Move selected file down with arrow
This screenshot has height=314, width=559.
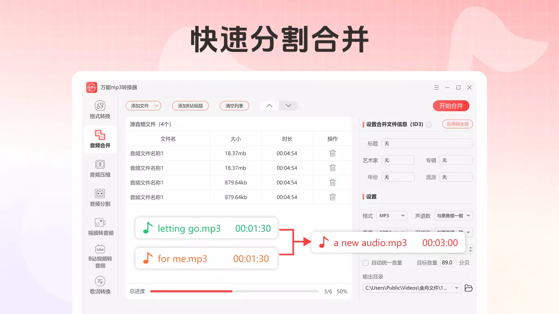click(x=289, y=106)
